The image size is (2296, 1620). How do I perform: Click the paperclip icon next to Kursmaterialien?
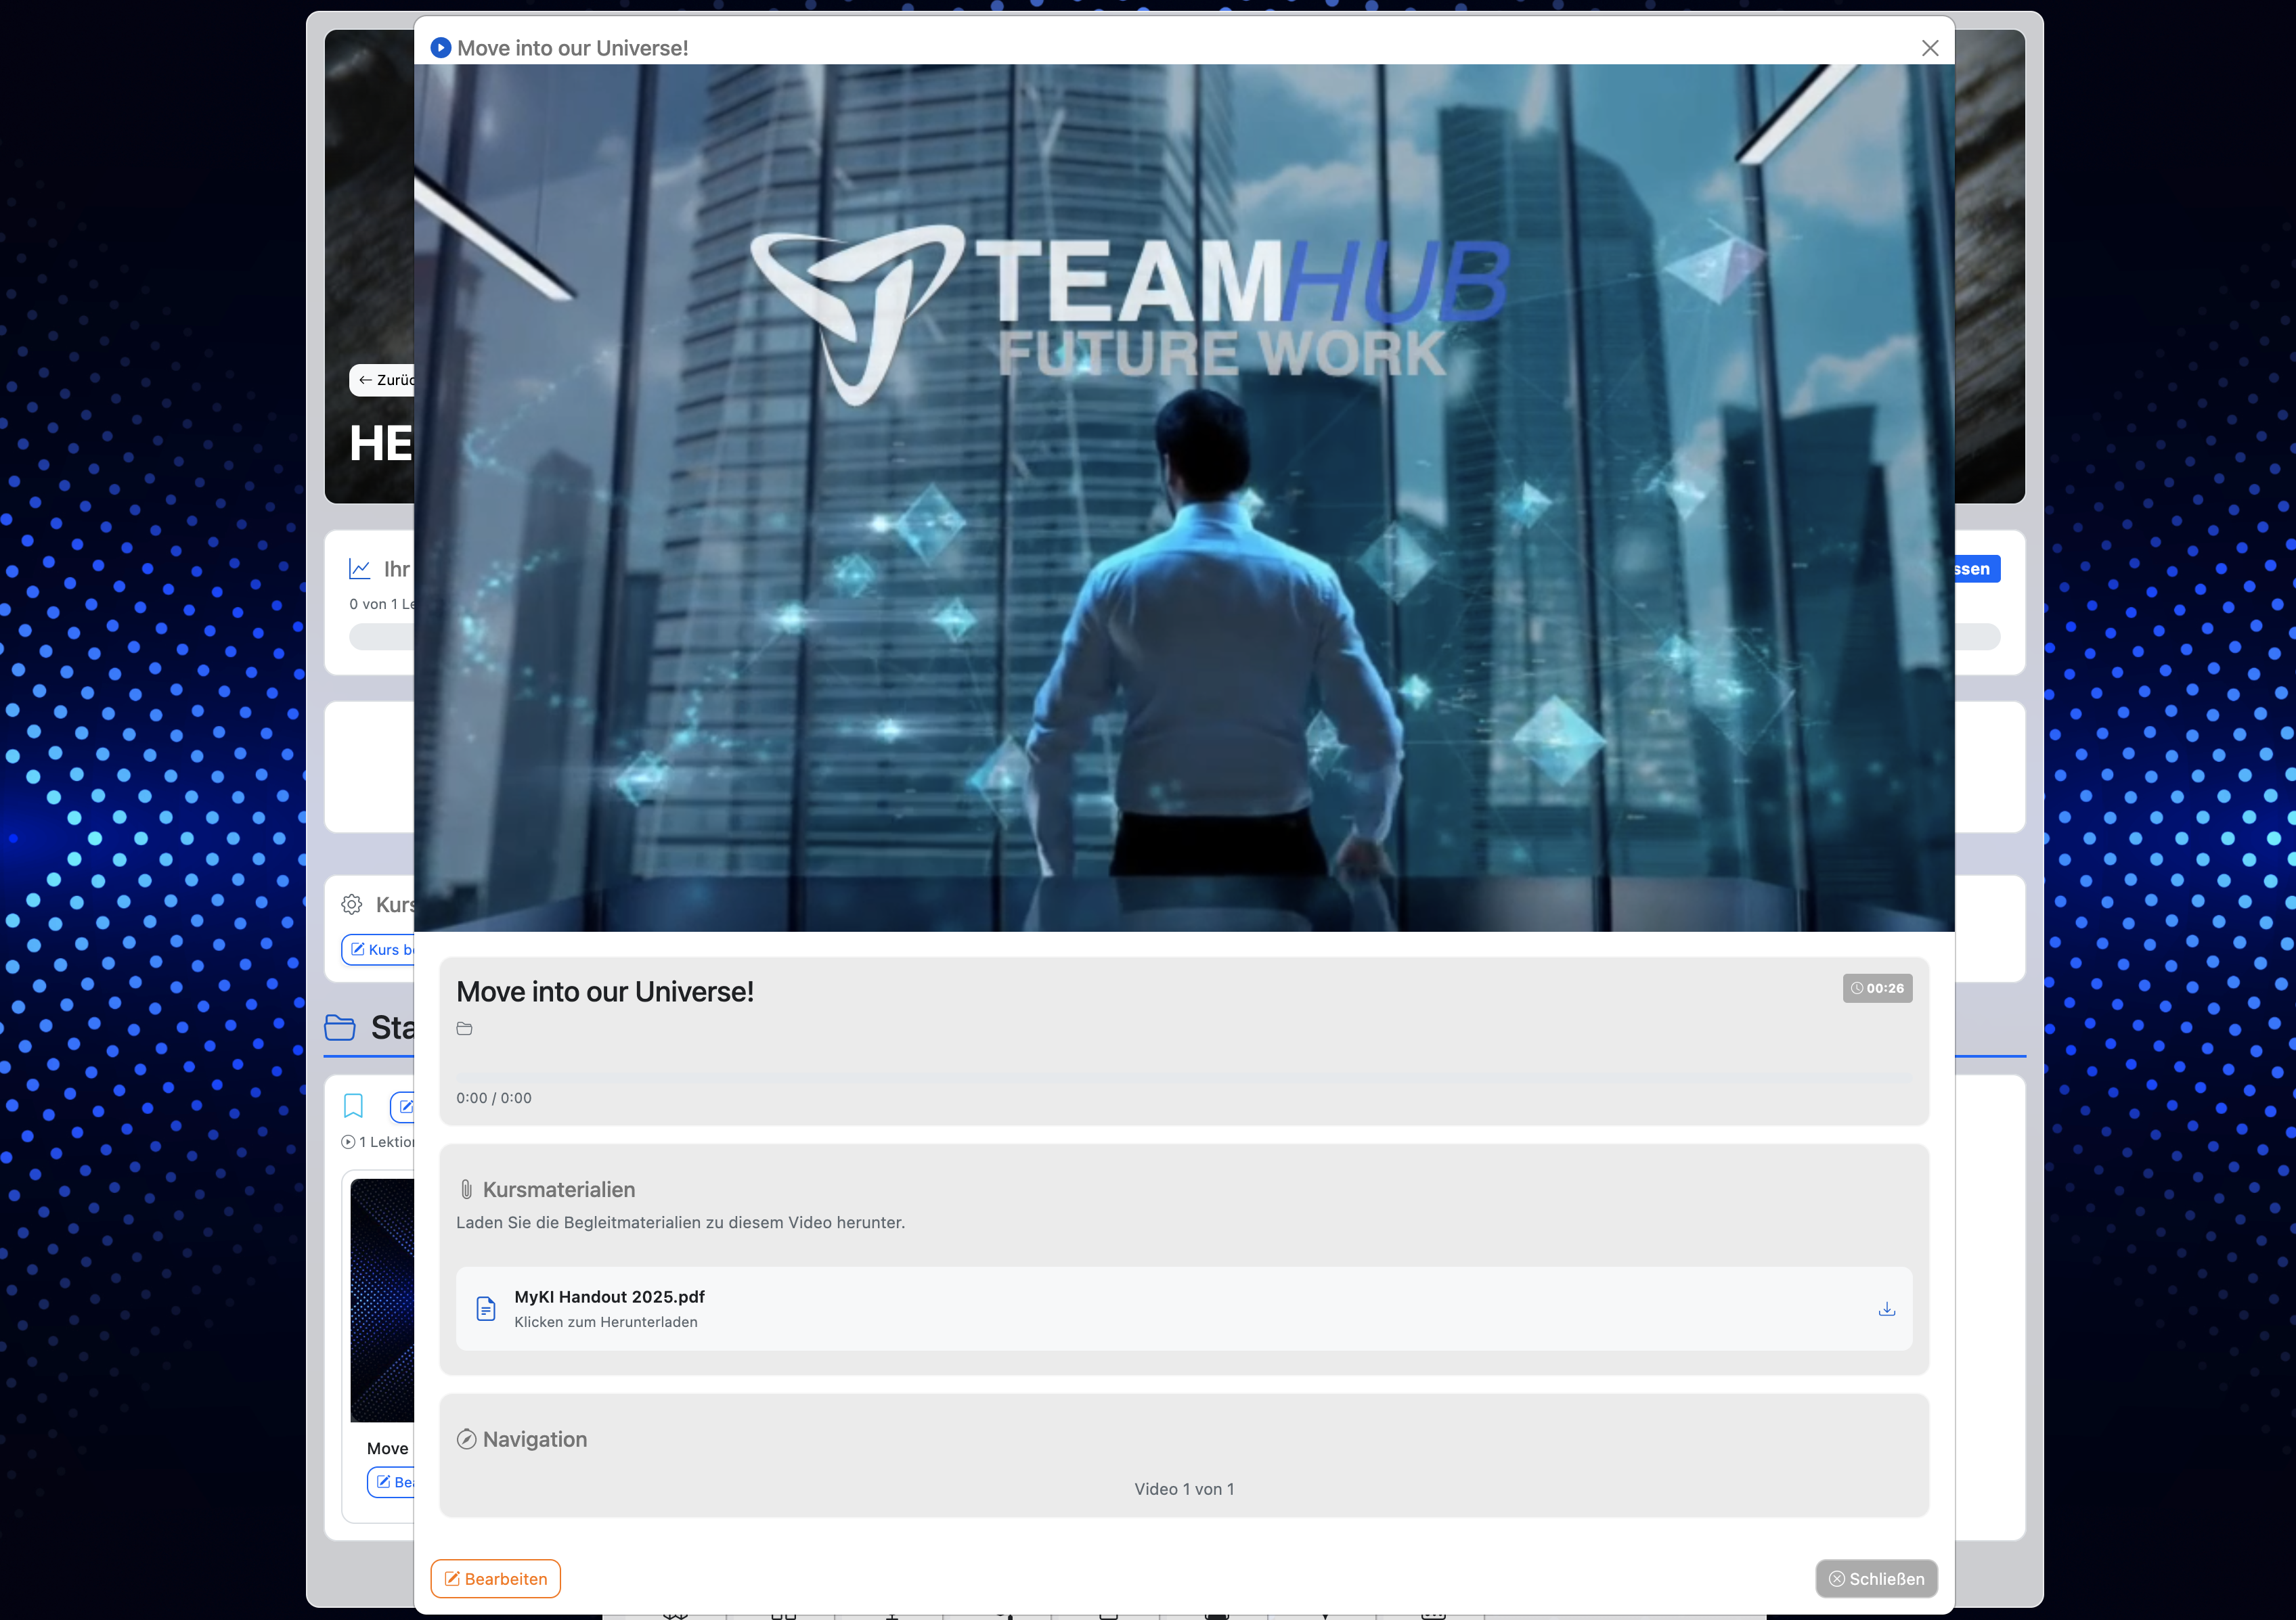pyautogui.click(x=466, y=1189)
